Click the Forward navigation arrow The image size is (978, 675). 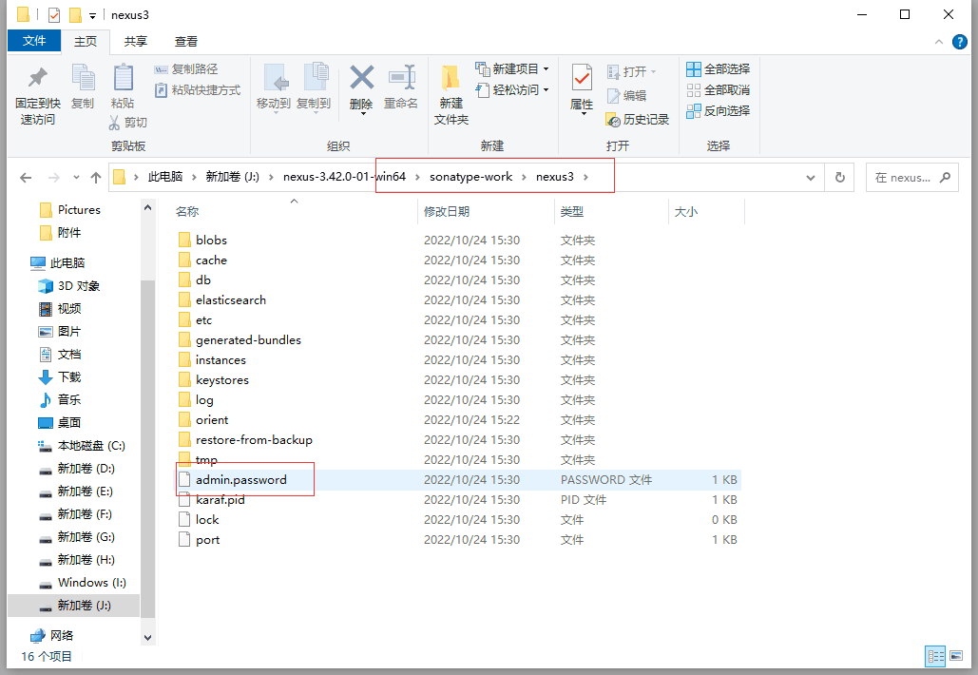(x=54, y=178)
